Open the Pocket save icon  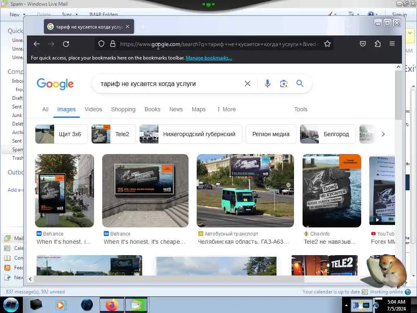(363, 44)
